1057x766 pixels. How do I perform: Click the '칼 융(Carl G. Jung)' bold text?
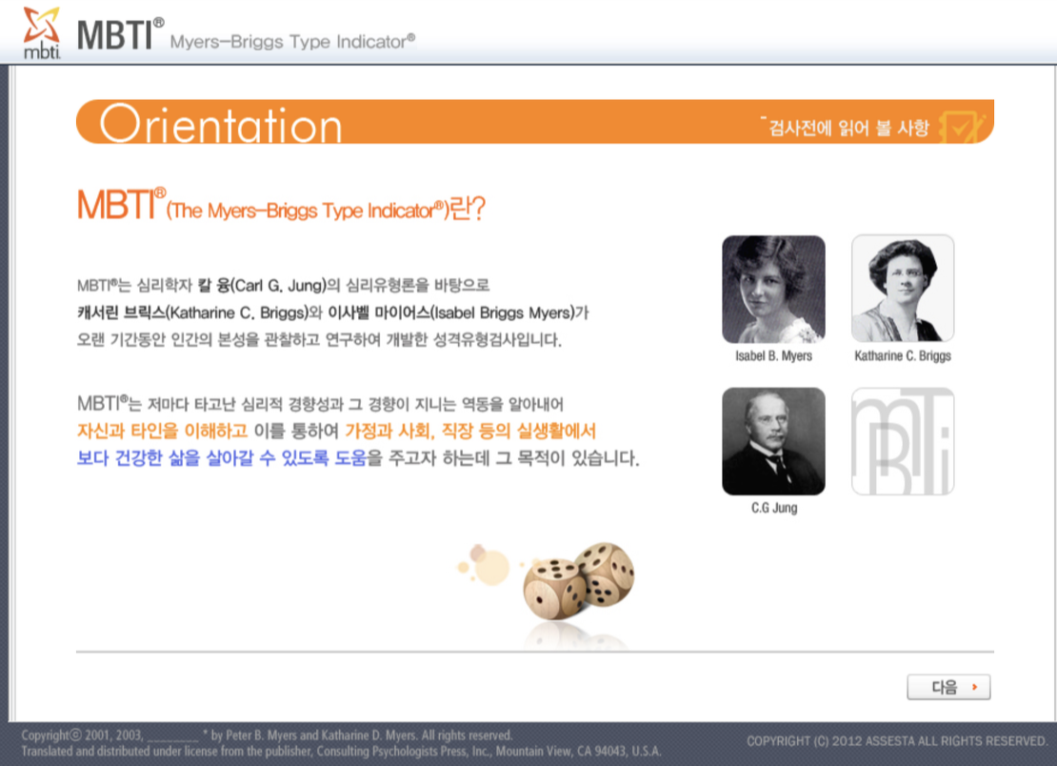click(262, 285)
